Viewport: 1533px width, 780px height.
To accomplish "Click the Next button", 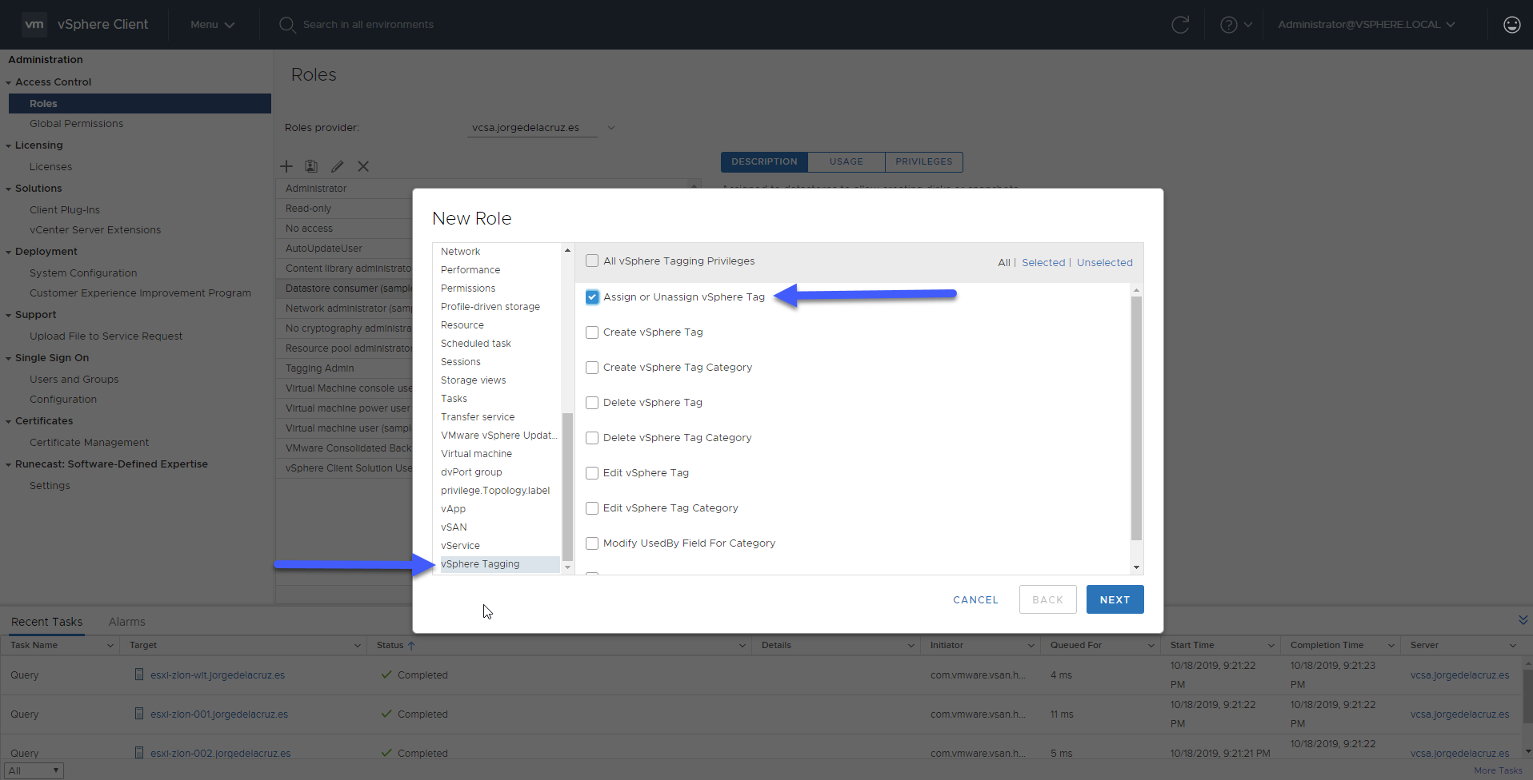I will click(x=1115, y=599).
